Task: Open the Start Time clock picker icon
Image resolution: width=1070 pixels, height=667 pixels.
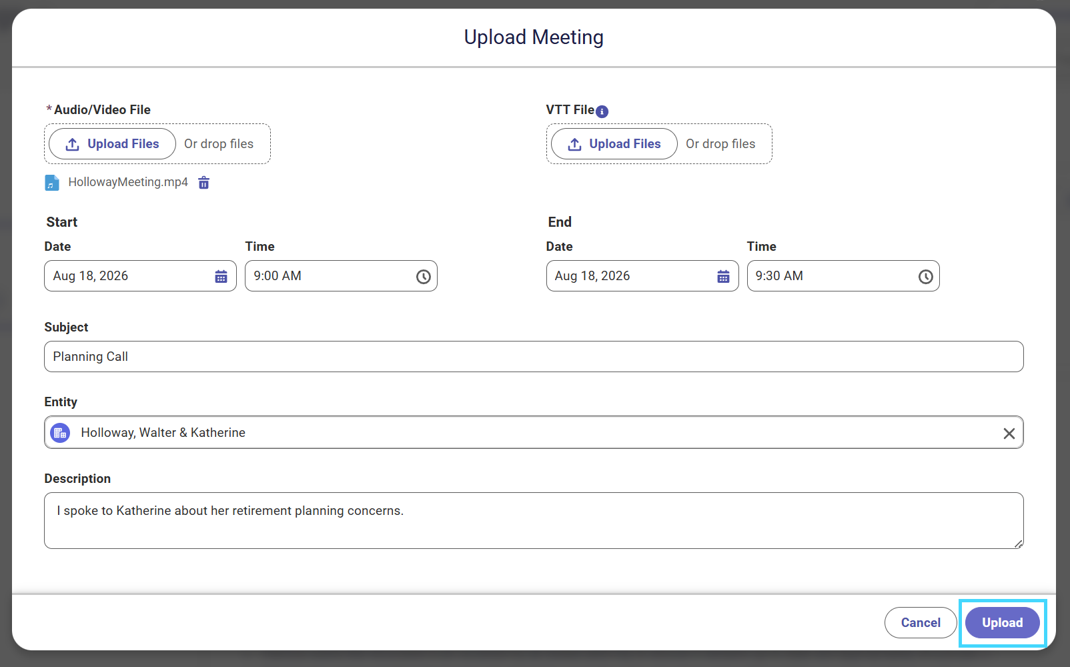Action: click(x=424, y=277)
